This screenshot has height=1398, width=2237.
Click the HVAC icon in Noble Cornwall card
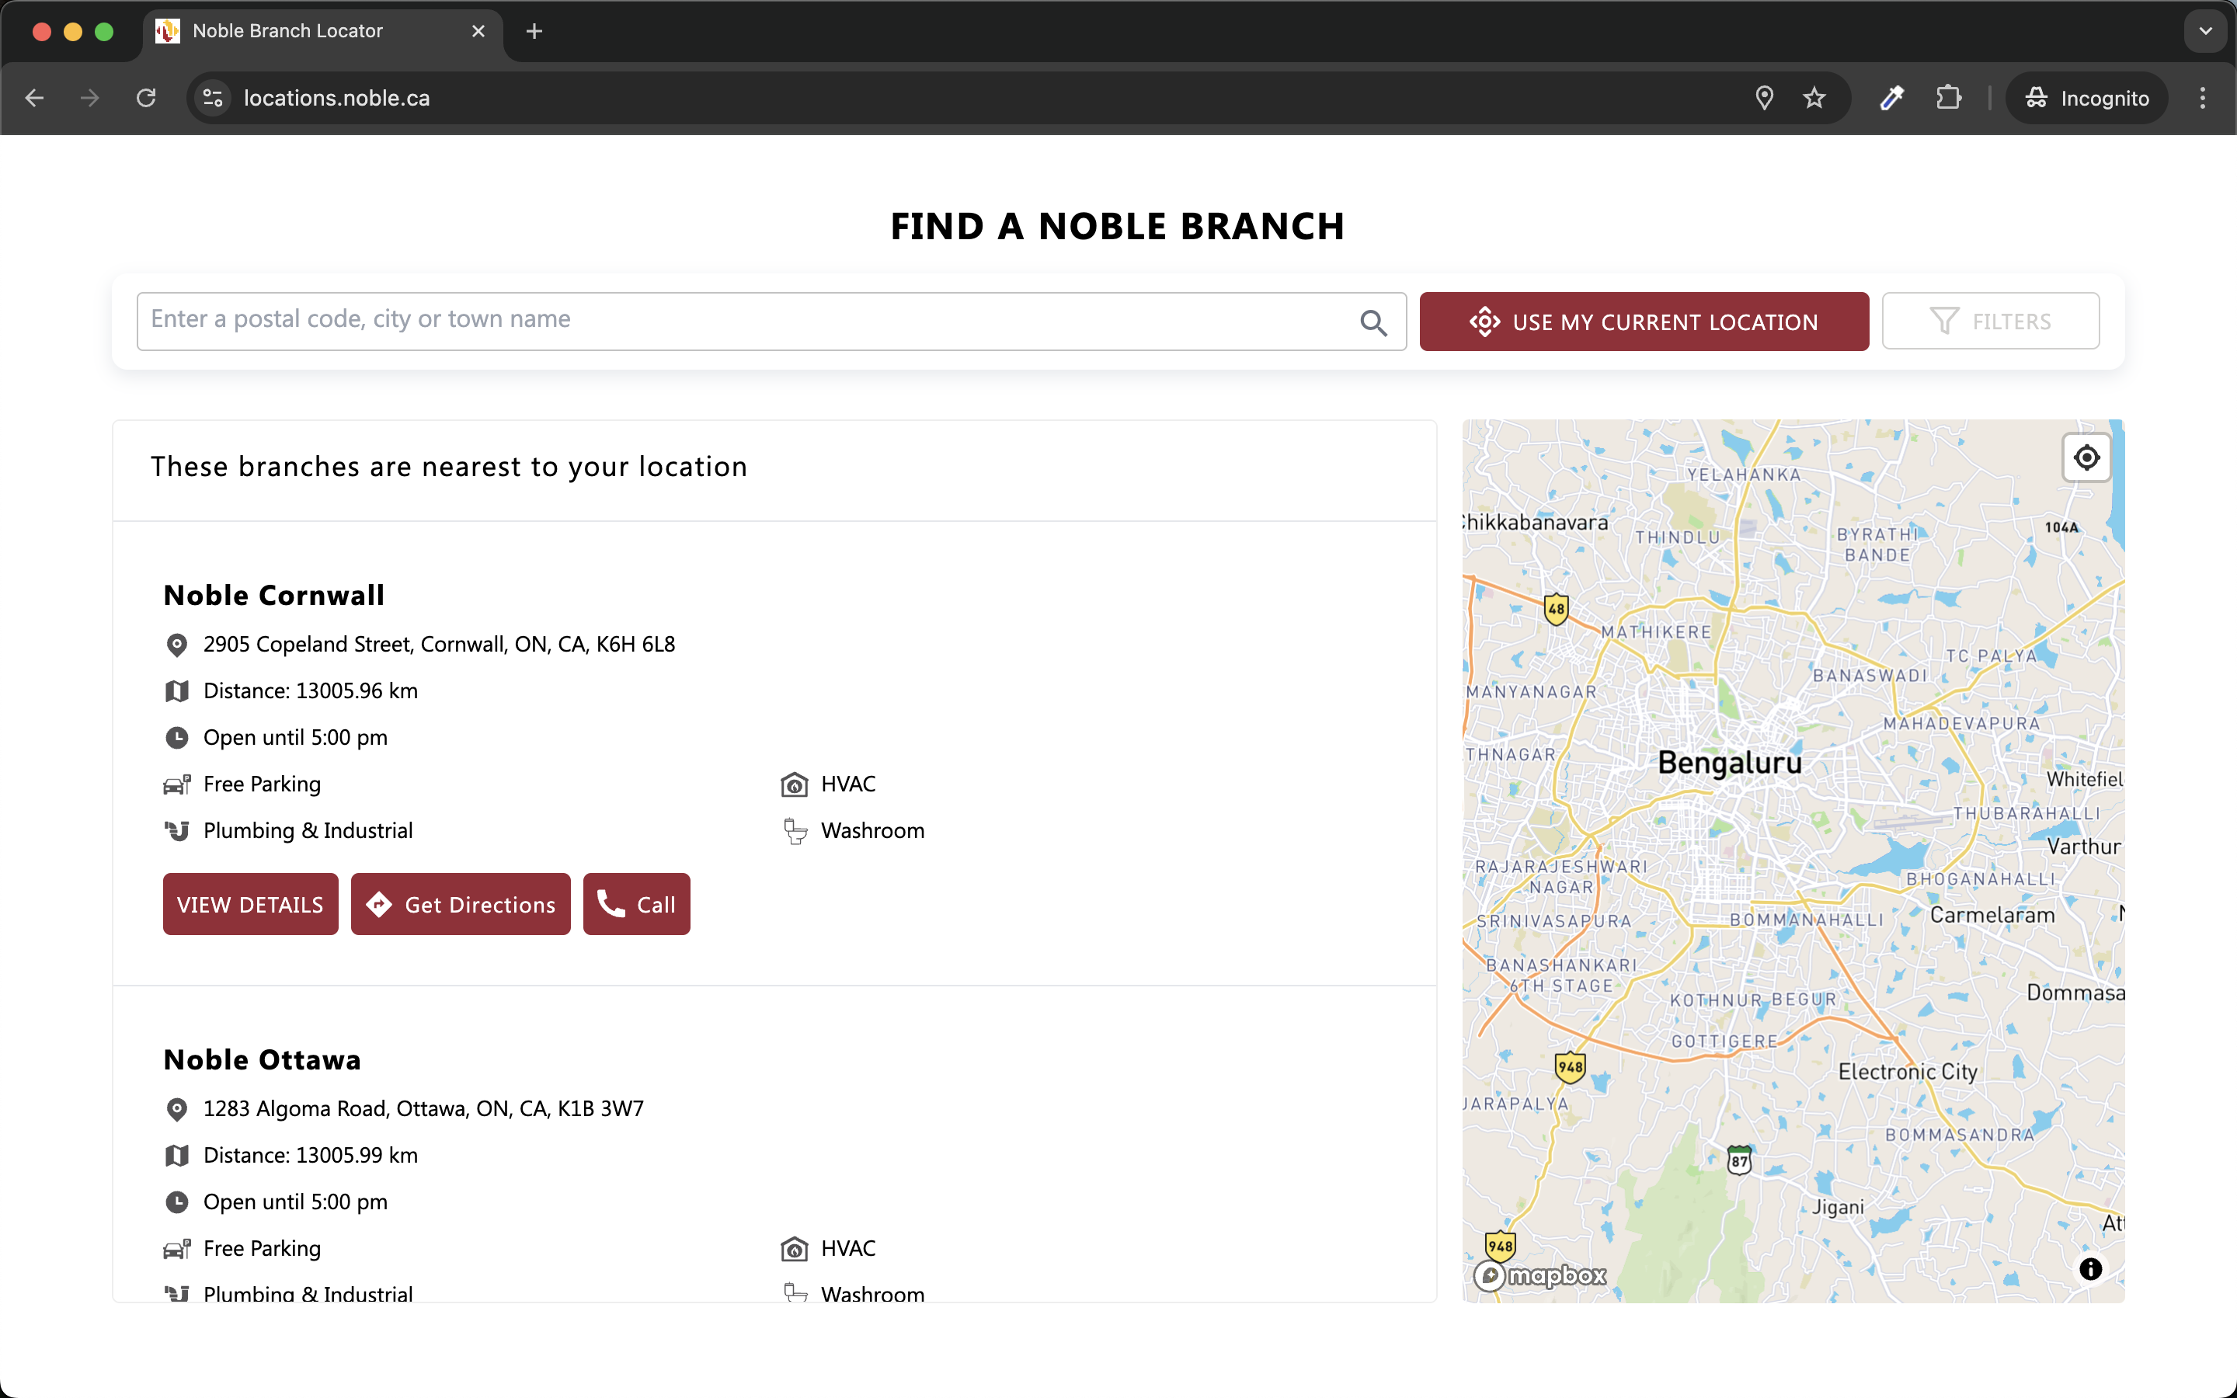click(794, 785)
